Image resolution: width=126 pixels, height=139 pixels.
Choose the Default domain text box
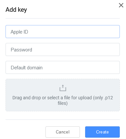[x=63, y=67]
